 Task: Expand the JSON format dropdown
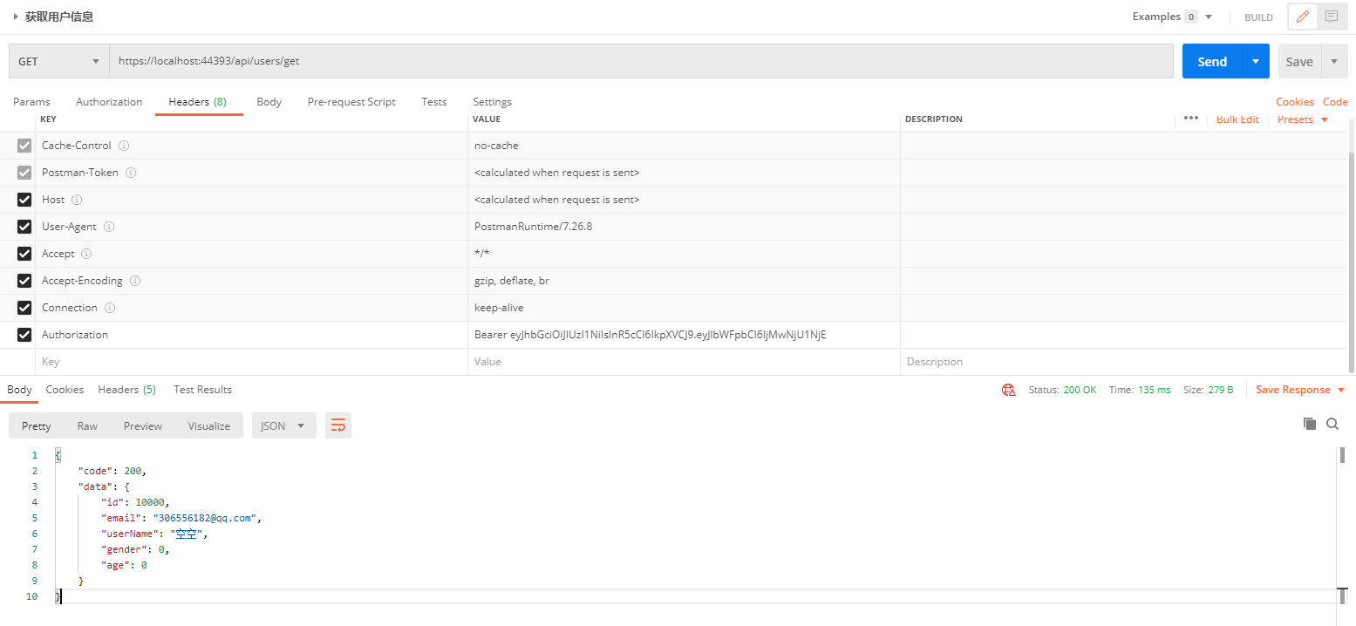pos(283,425)
